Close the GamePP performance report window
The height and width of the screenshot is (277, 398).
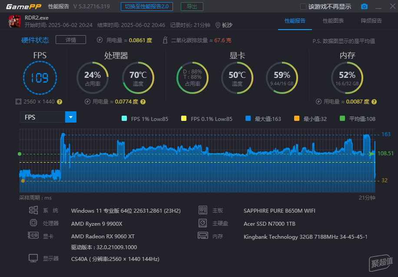[x=393, y=7]
